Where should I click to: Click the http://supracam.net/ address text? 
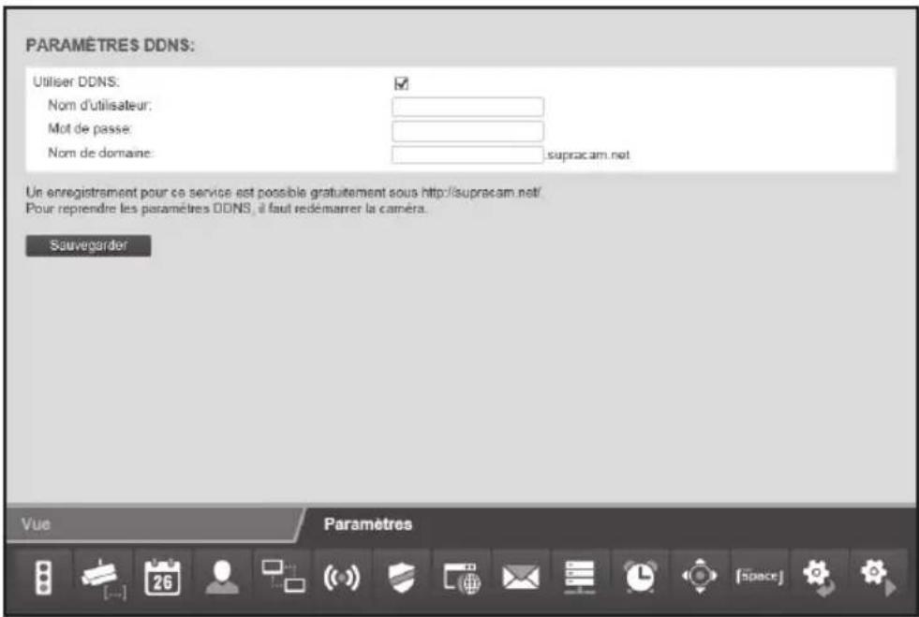[482, 192]
